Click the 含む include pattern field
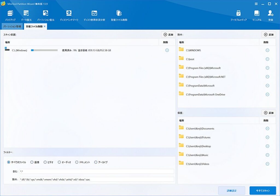 (x=97, y=171)
